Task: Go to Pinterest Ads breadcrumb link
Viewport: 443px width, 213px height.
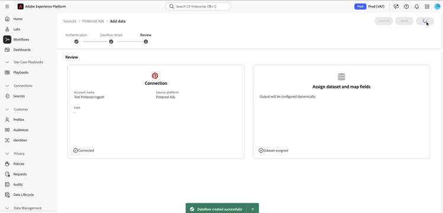Action: coord(93,21)
